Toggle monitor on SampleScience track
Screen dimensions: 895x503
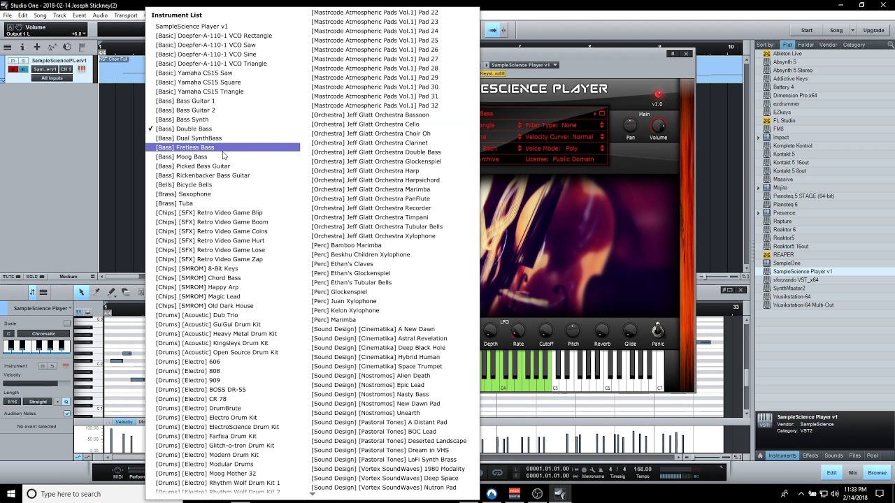(23, 69)
